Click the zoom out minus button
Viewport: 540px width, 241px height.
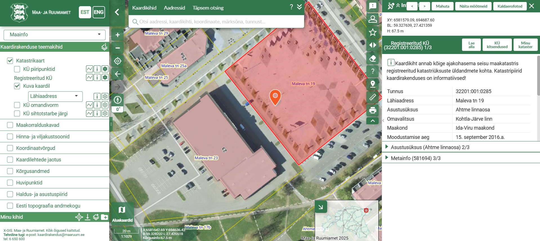118,48
